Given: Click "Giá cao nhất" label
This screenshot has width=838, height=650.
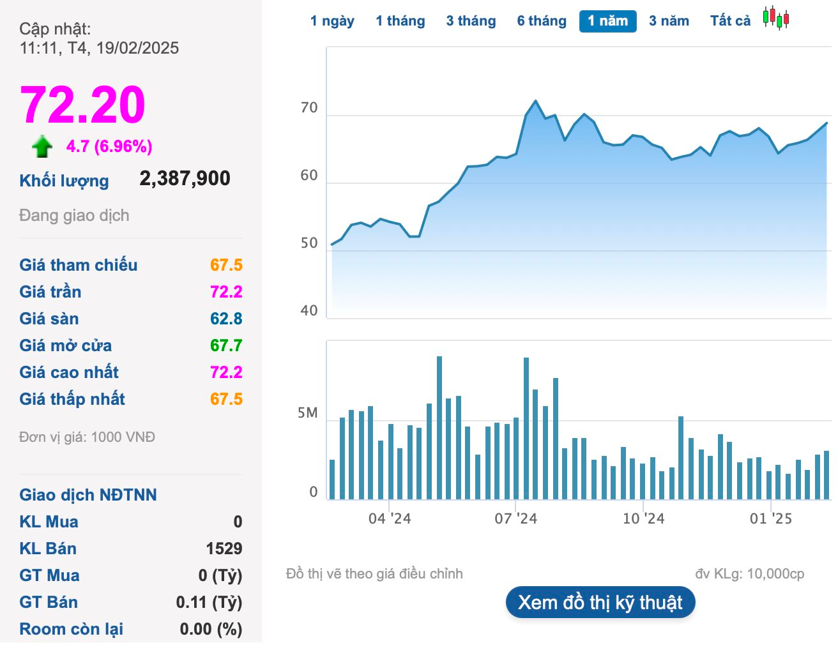Looking at the screenshot, I should pos(69,372).
